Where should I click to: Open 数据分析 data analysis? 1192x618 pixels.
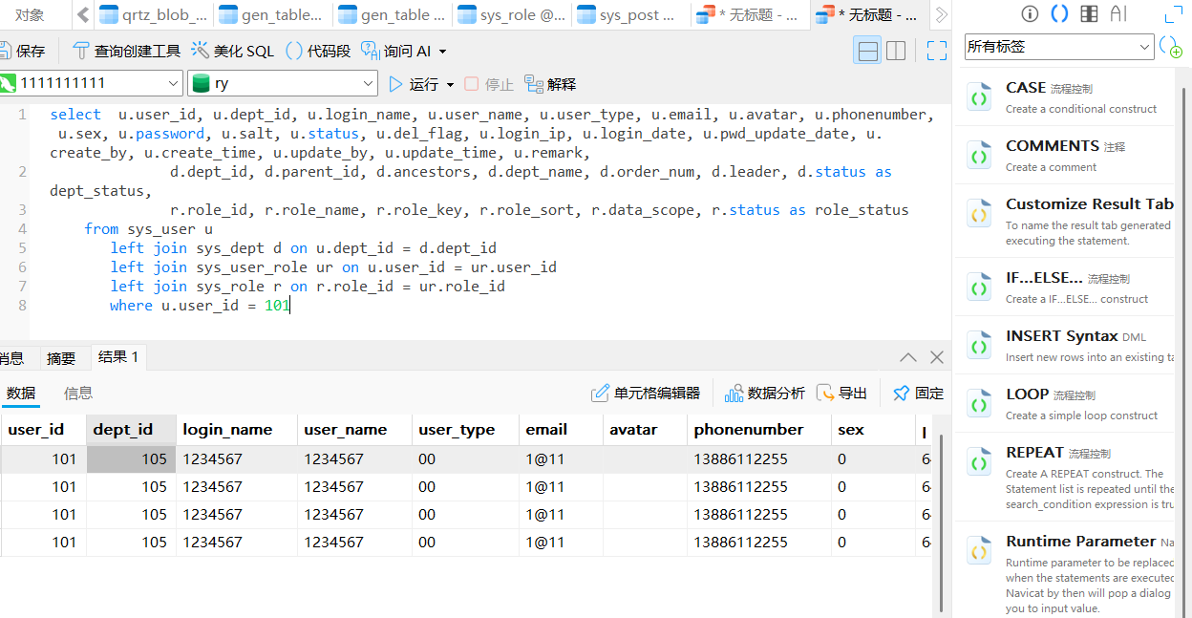tap(765, 393)
